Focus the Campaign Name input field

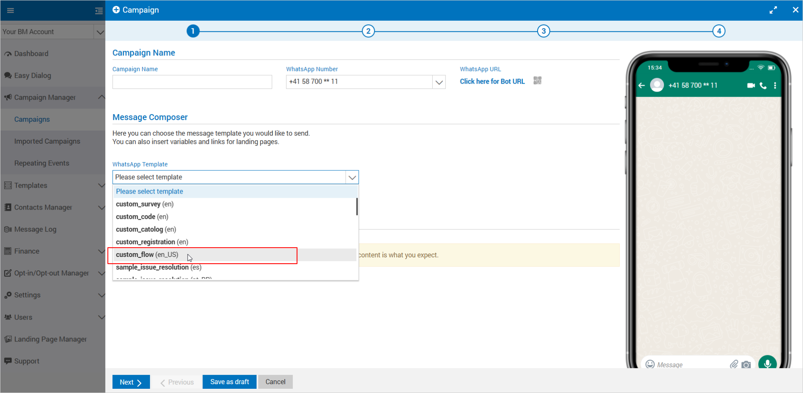click(192, 82)
